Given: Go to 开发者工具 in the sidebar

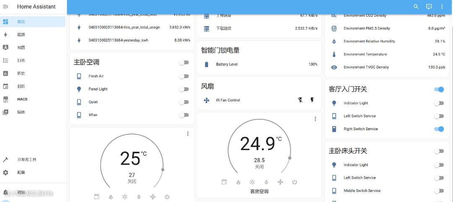Looking at the screenshot, I should pyautogui.click(x=26, y=160).
